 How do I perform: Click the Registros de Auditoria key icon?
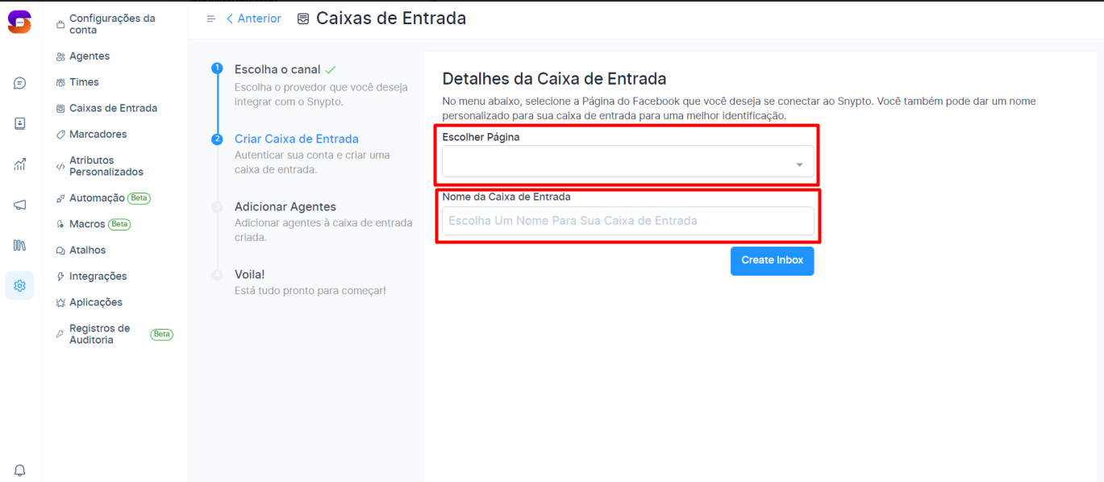click(x=60, y=334)
